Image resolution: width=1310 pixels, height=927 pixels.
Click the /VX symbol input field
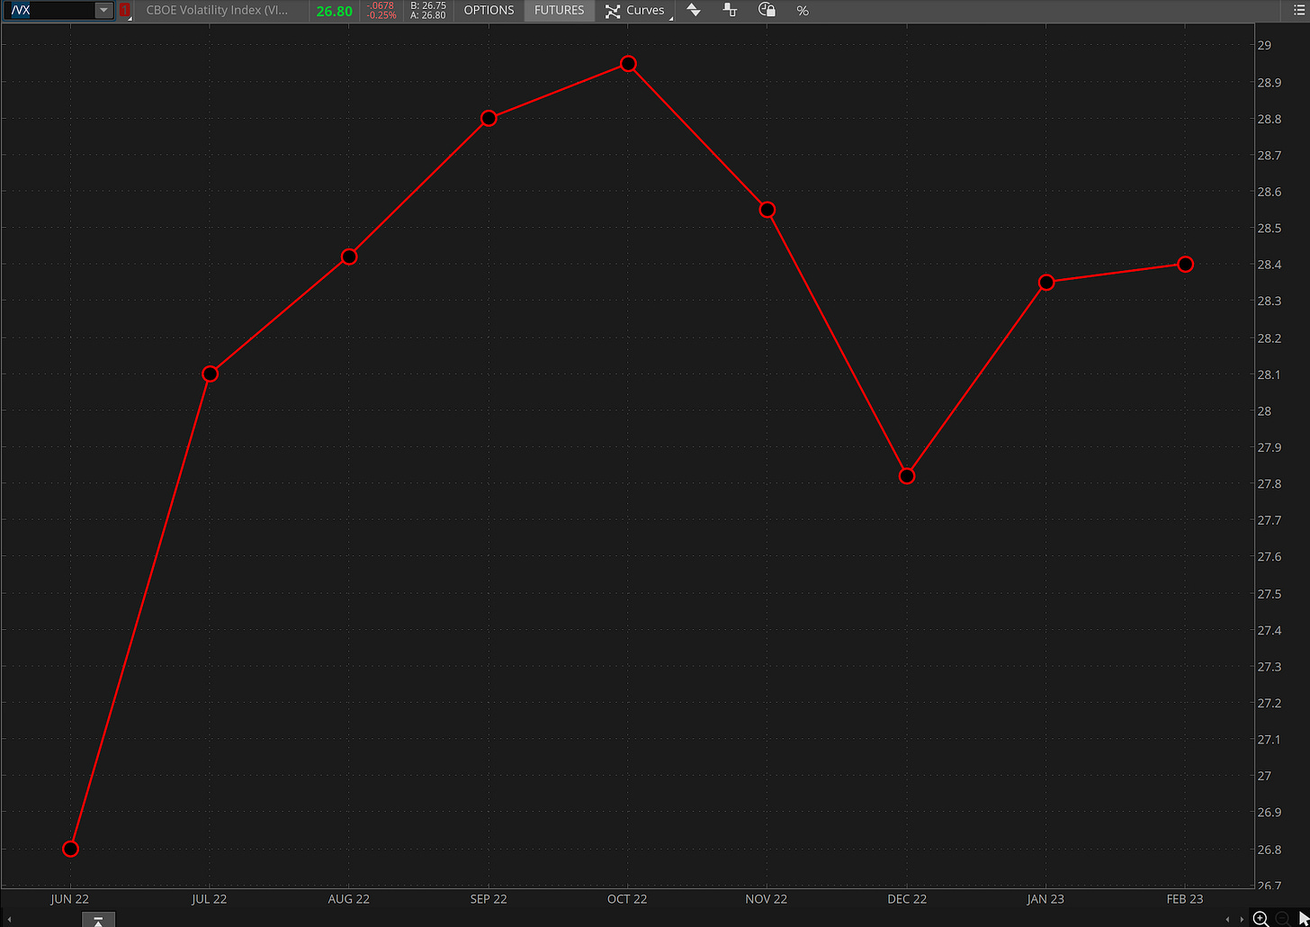(x=50, y=11)
